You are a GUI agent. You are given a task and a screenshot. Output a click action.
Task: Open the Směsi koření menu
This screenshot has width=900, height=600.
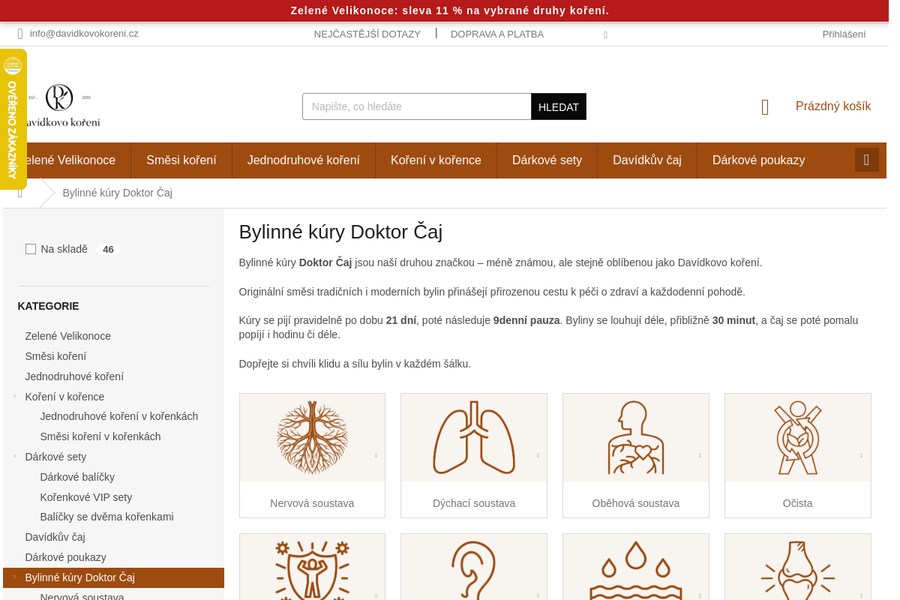[x=181, y=160]
